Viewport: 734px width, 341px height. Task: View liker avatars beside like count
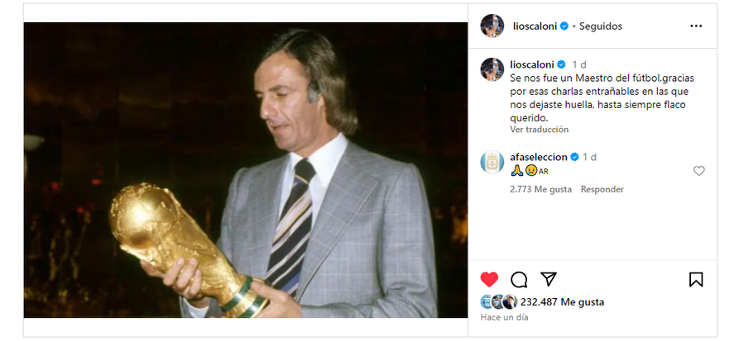tap(498, 302)
